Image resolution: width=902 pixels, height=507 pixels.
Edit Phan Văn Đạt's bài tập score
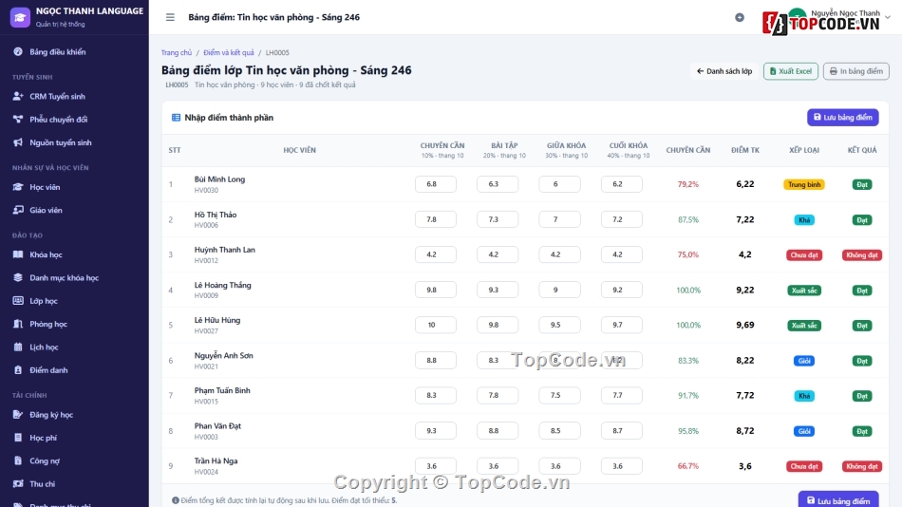click(x=498, y=430)
